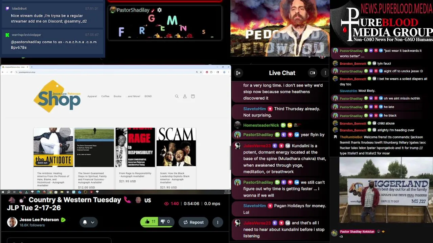Screen dimensions: 433x243
Task: Bookmark the shop page with the star icon
Action: tap(201, 72)
